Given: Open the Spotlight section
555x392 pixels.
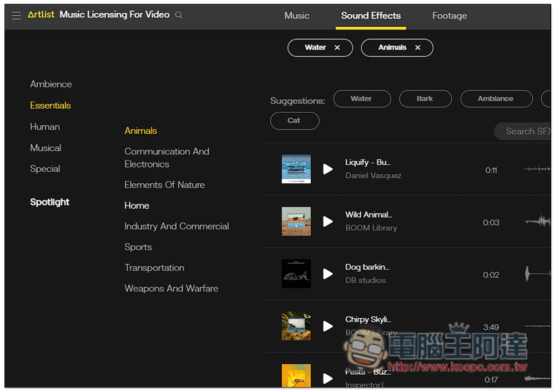Looking at the screenshot, I should [x=50, y=202].
